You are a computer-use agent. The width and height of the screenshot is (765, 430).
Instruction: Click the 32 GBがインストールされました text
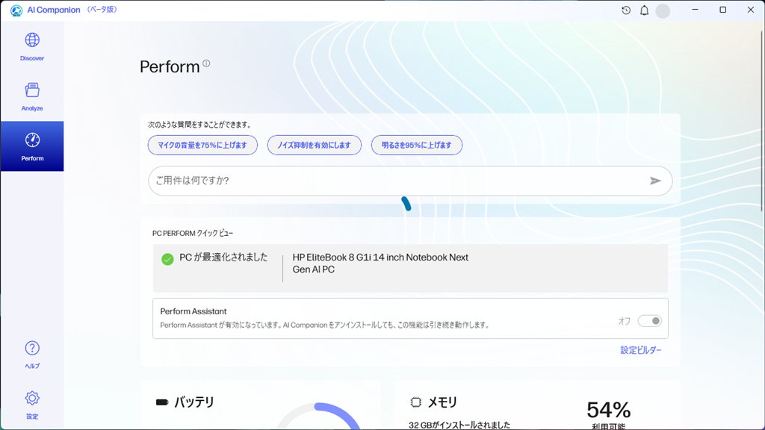[459, 425]
